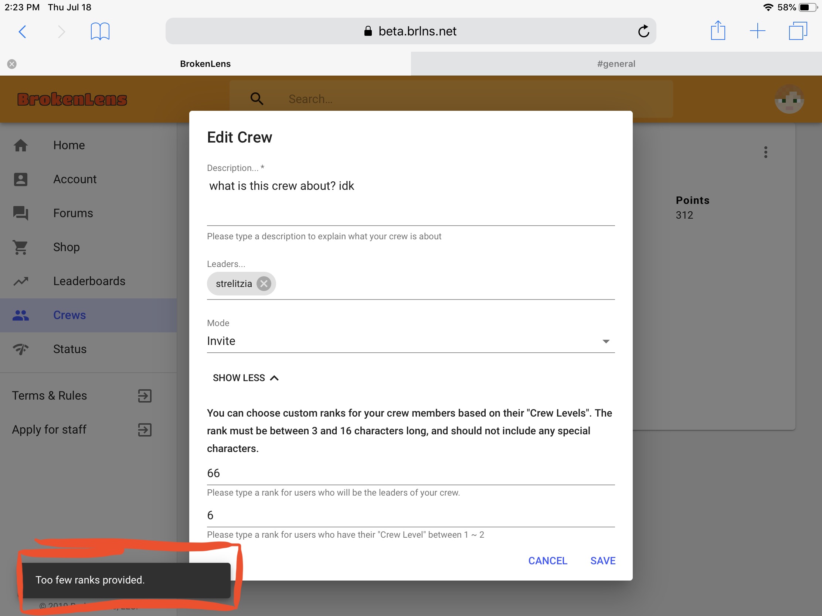Click the user avatar in header
Screen dimensions: 822x616
(x=789, y=99)
